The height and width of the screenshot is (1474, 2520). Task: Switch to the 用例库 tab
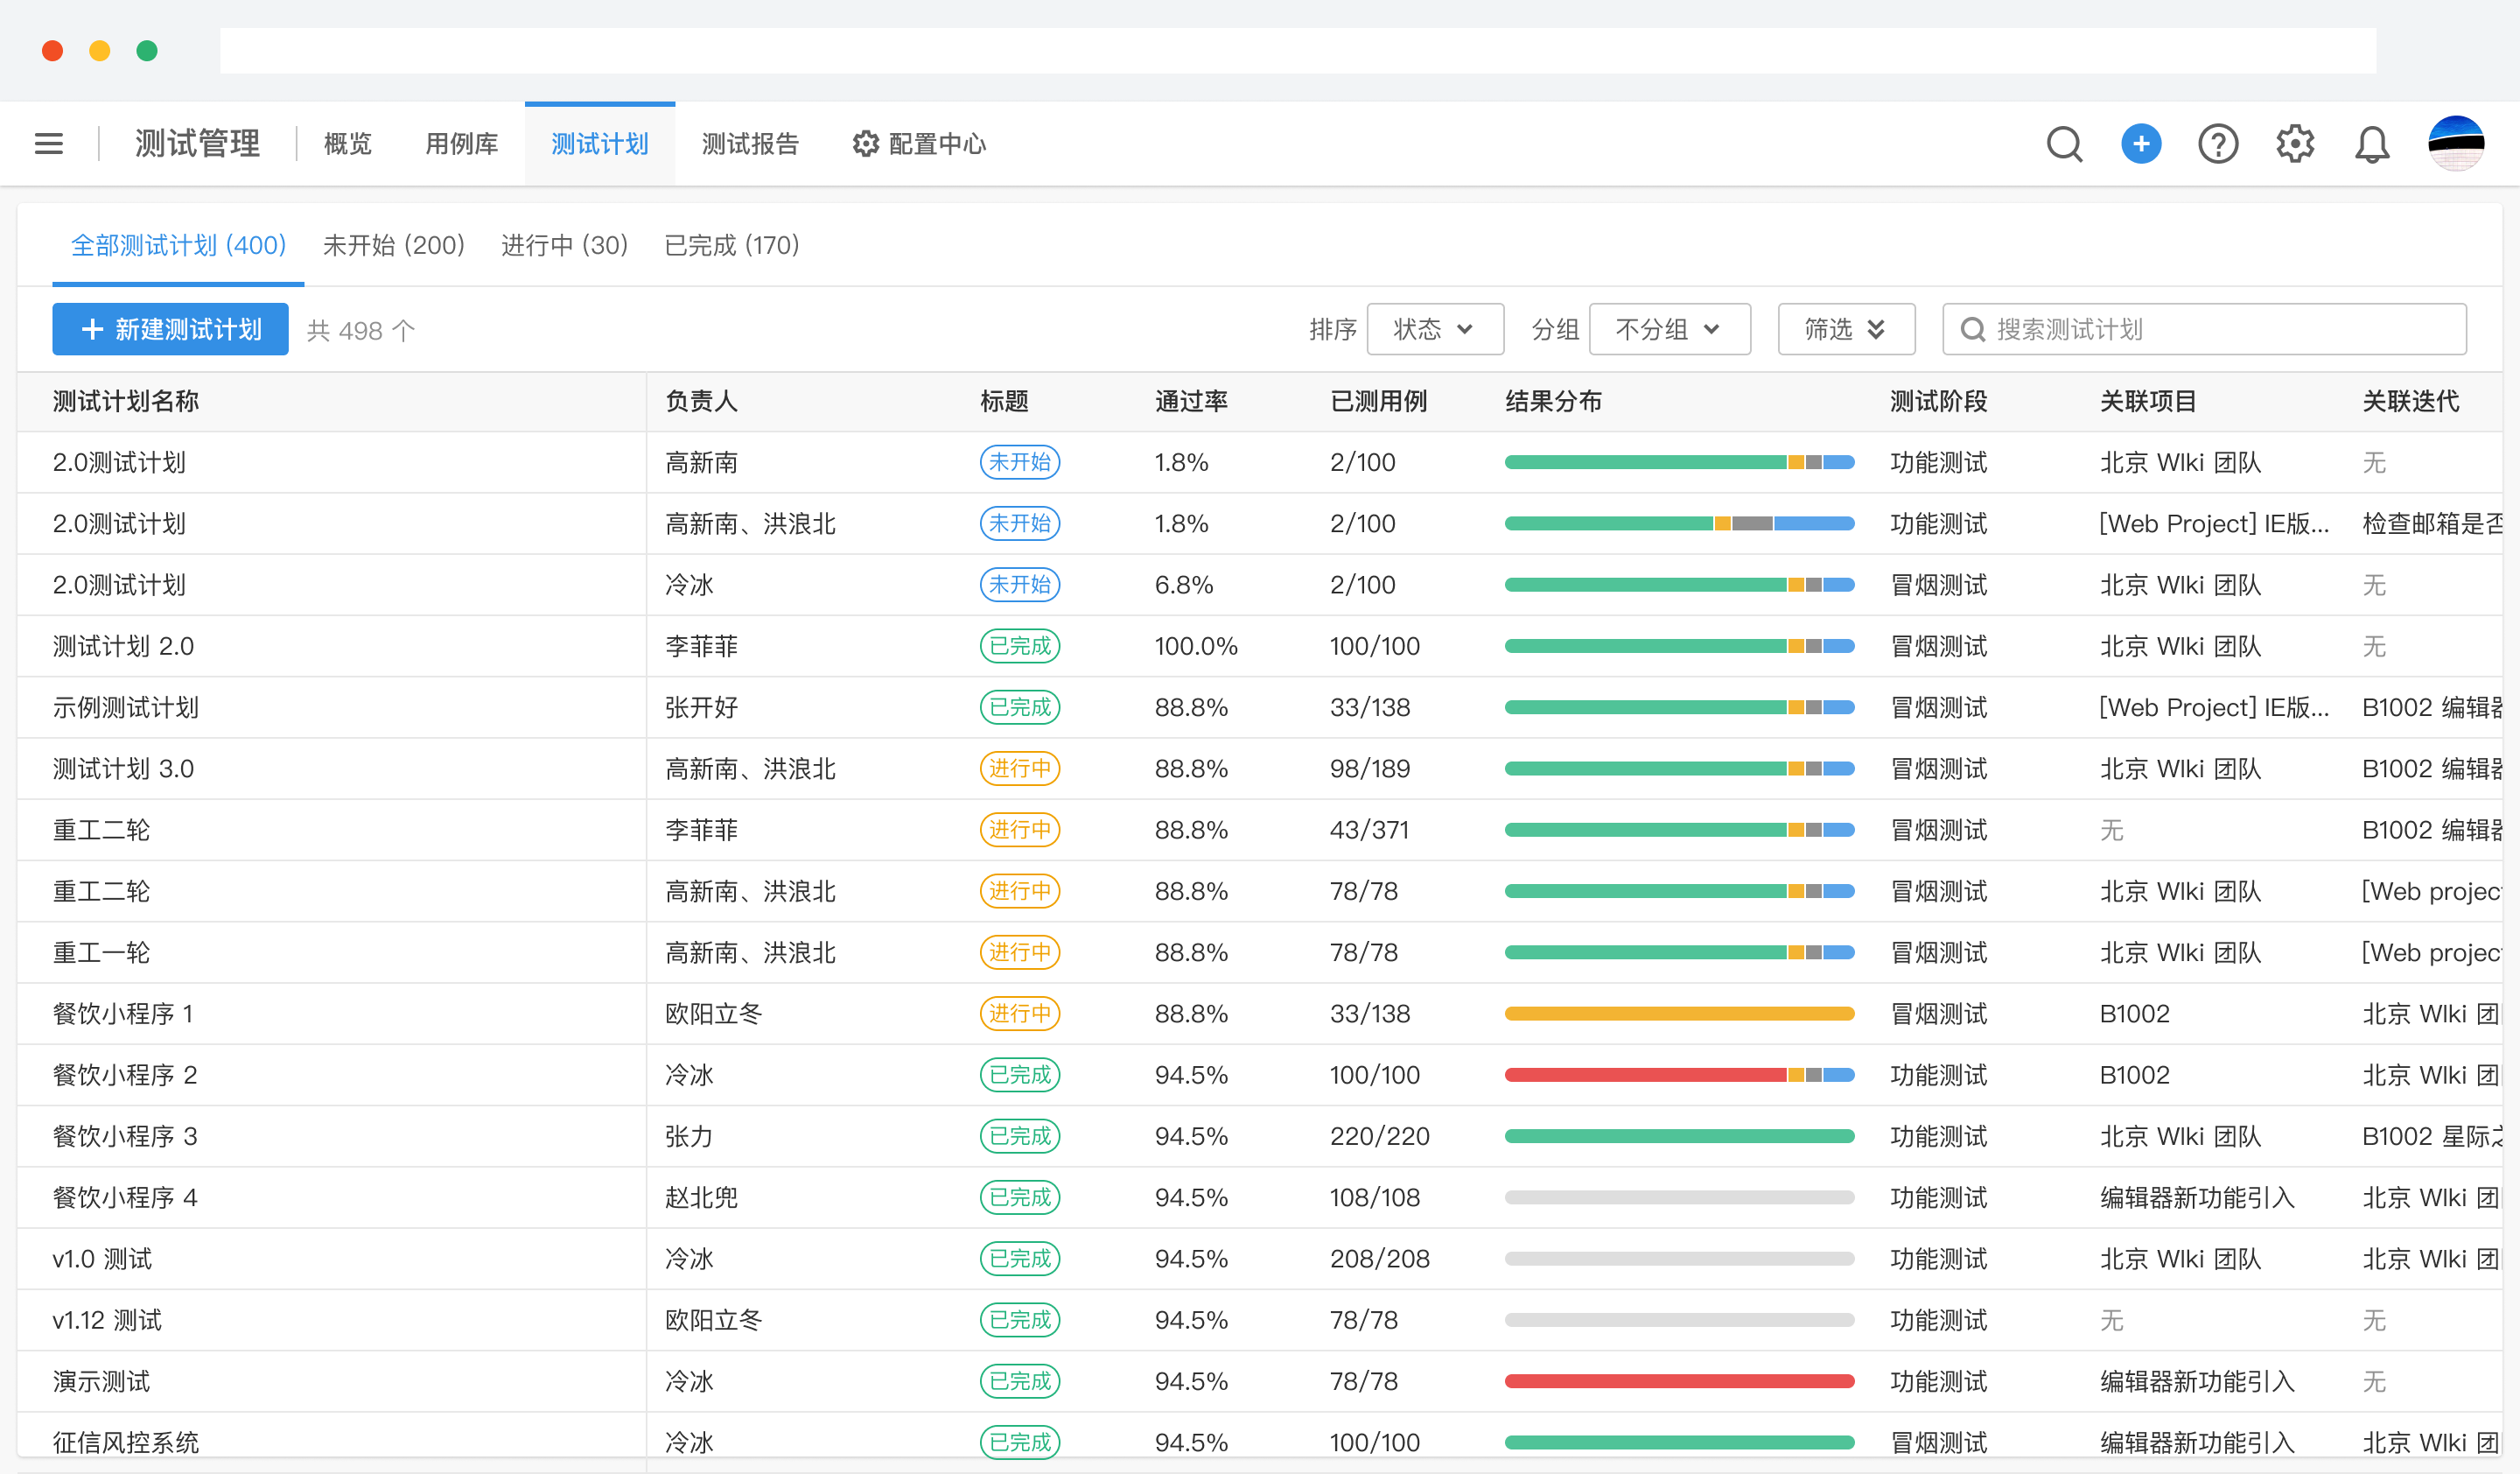tap(461, 143)
